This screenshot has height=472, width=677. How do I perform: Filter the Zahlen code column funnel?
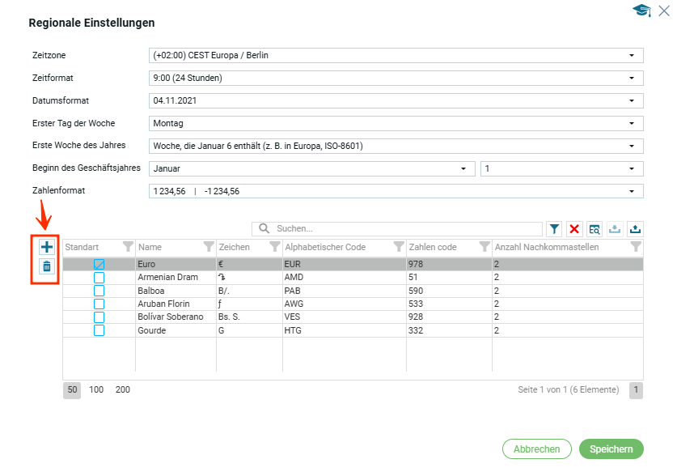(484, 247)
